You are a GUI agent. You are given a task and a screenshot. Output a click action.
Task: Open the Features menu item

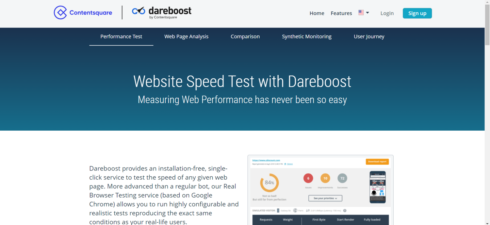[x=341, y=13]
